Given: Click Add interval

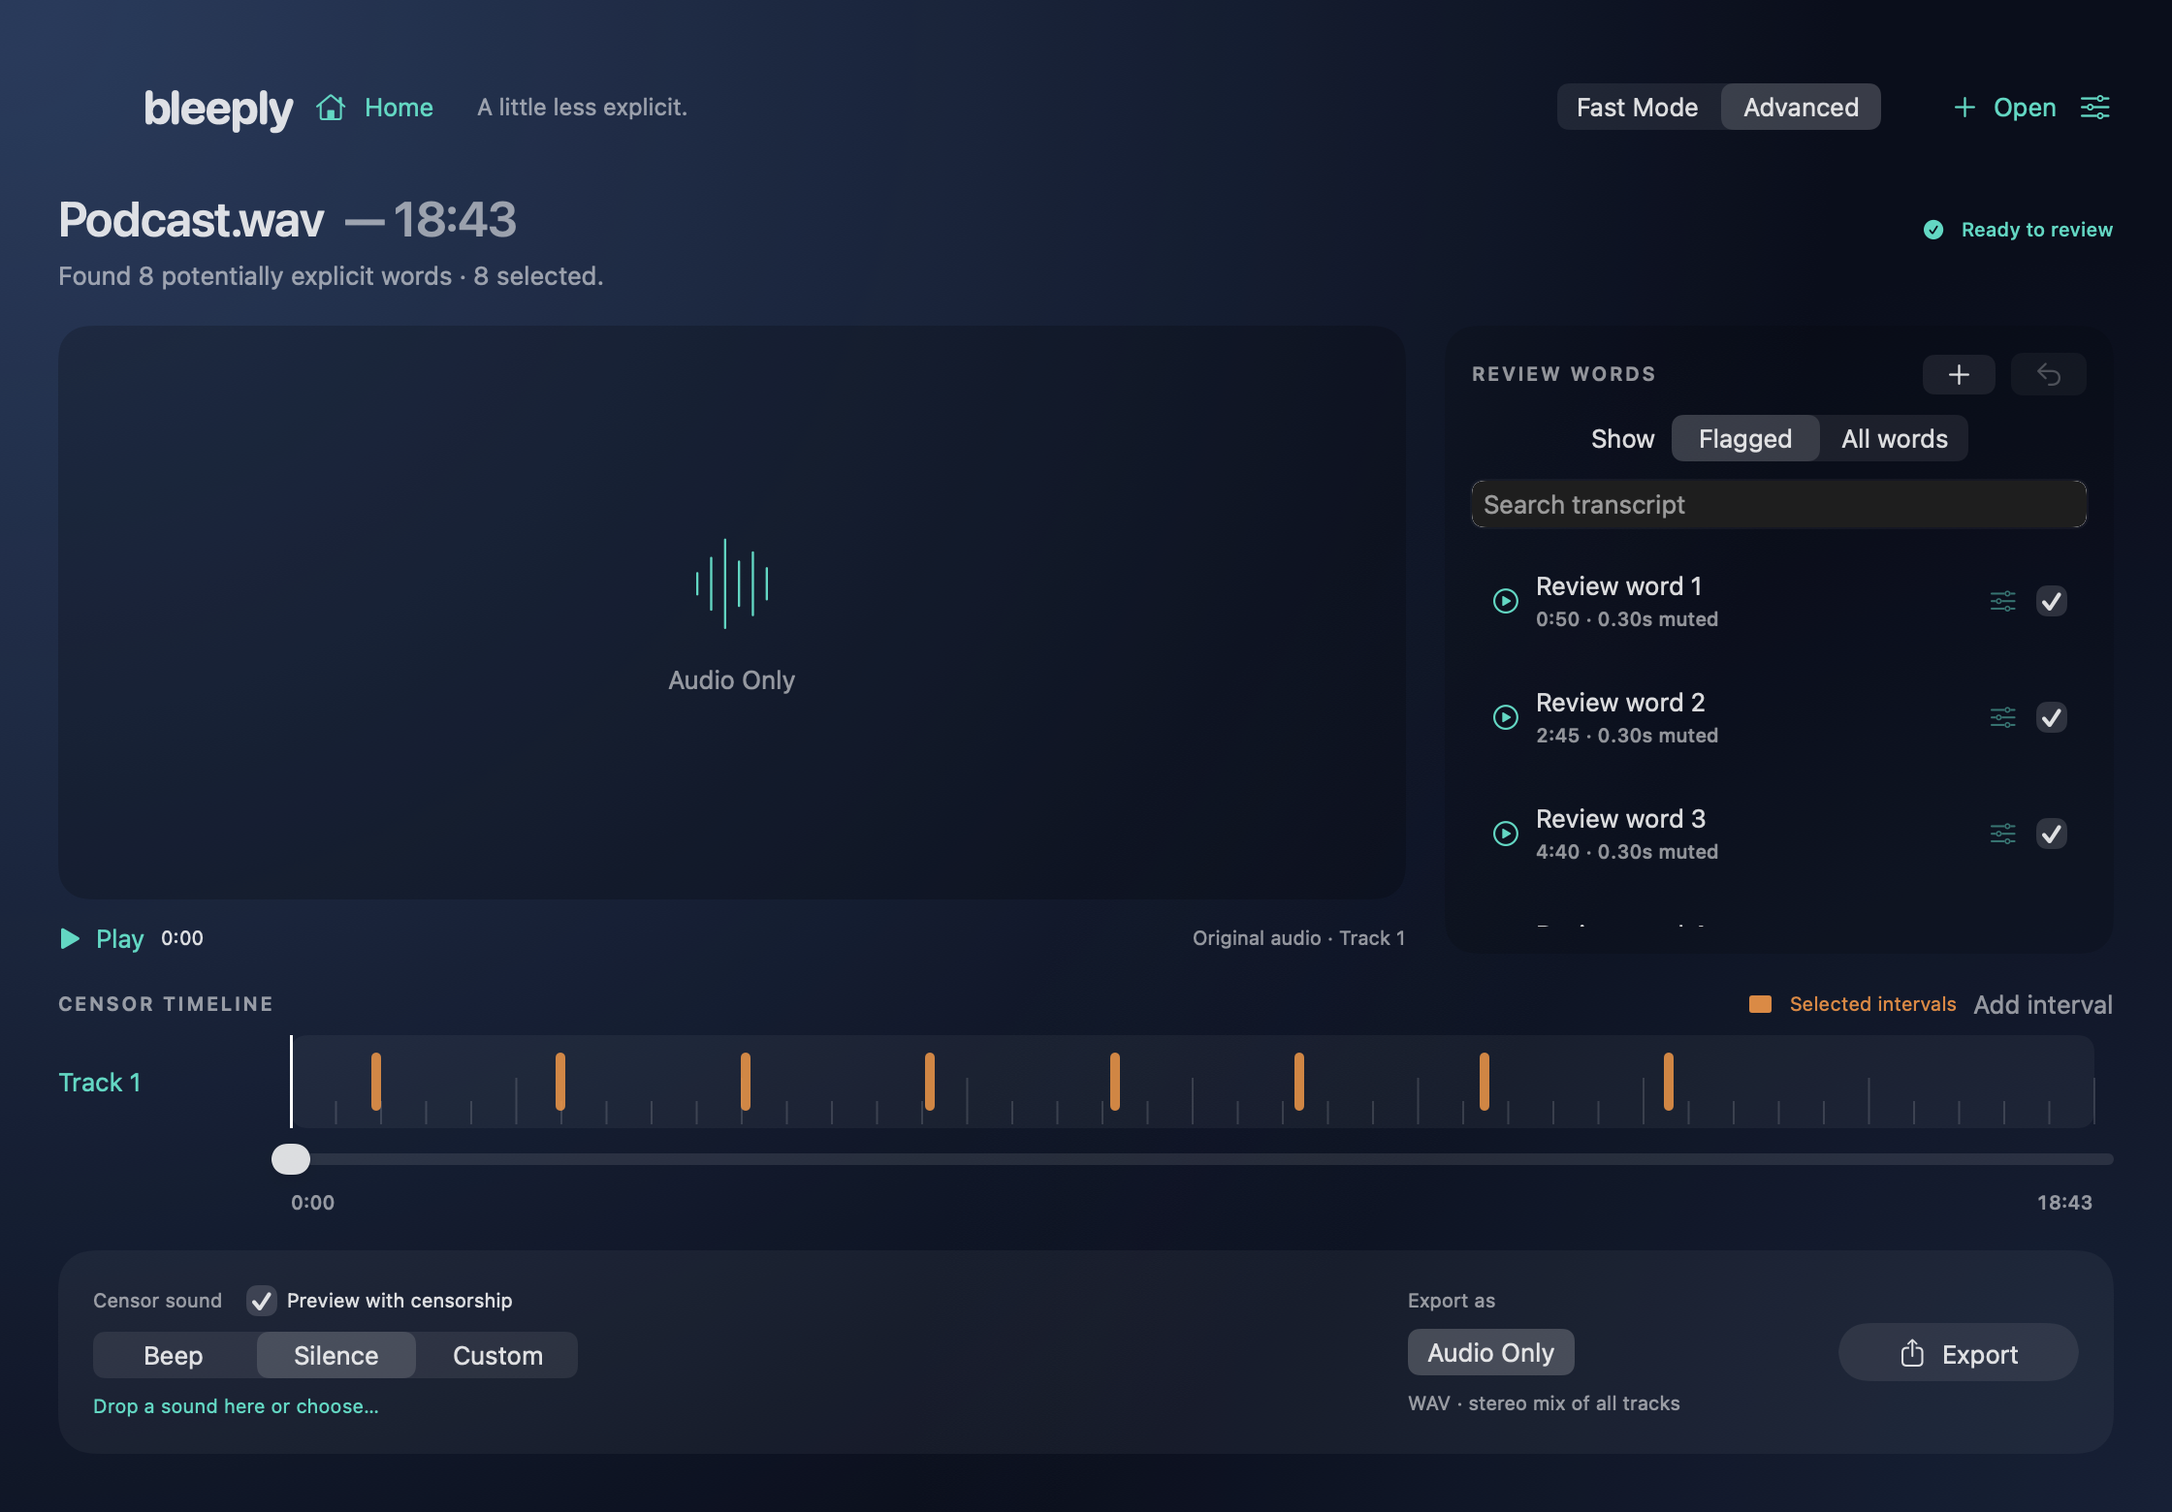Looking at the screenshot, I should 2043,1004.
